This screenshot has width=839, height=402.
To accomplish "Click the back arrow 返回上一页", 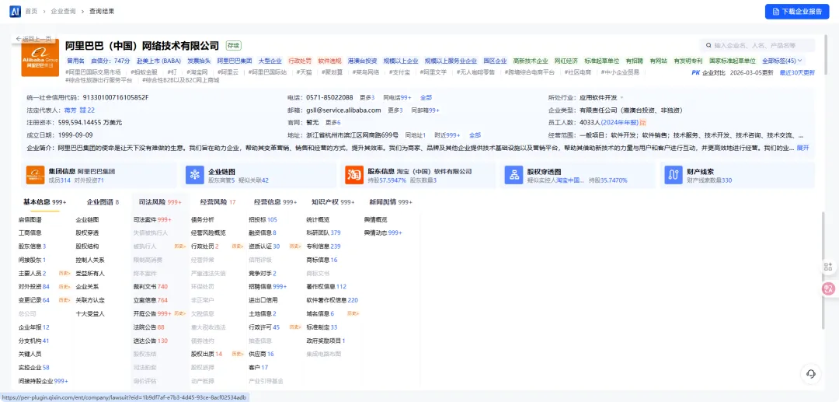I will [33, 39].
